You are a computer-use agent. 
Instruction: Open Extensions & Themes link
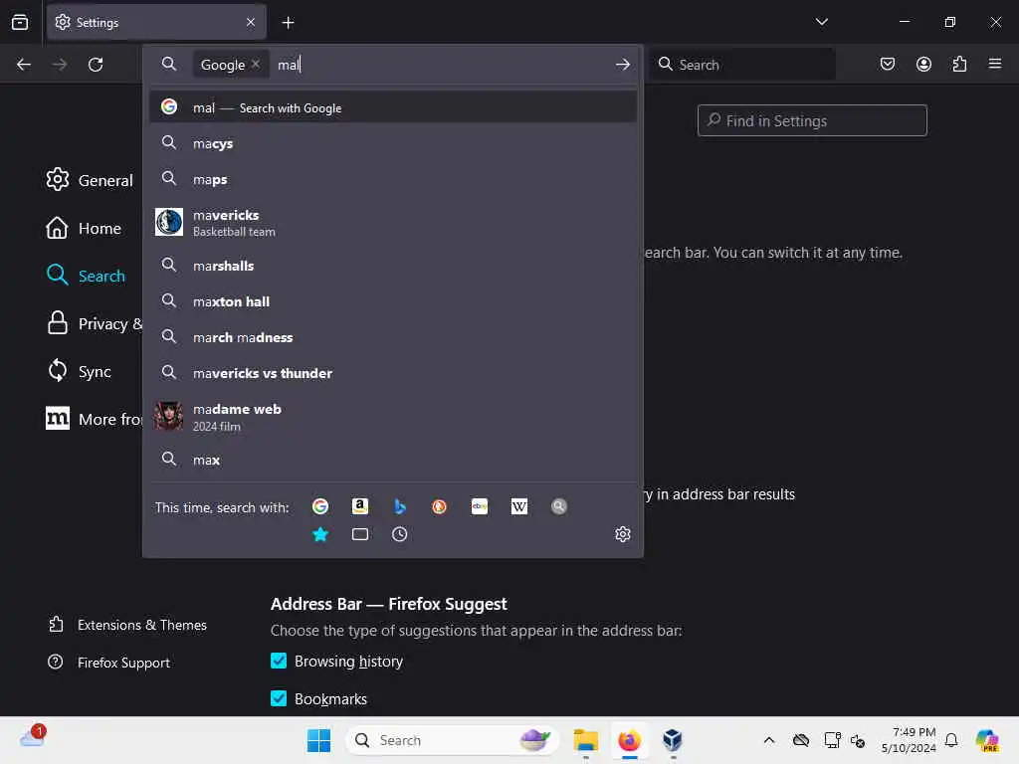click(127, 625)
